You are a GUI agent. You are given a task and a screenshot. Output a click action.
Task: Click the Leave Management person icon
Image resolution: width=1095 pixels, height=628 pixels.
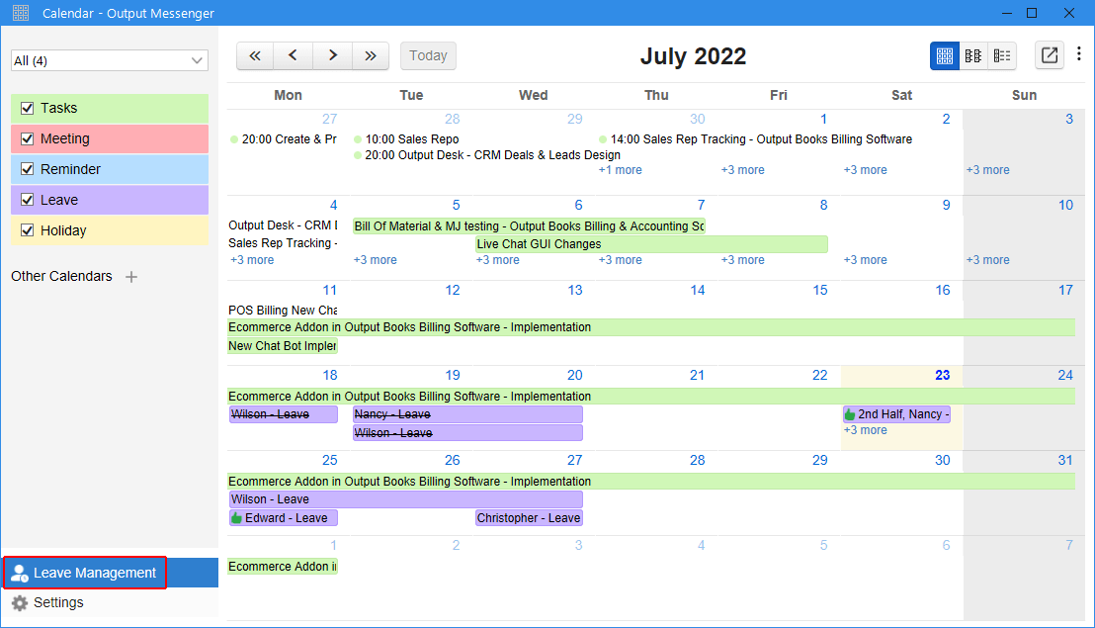[x=20, y=573]
